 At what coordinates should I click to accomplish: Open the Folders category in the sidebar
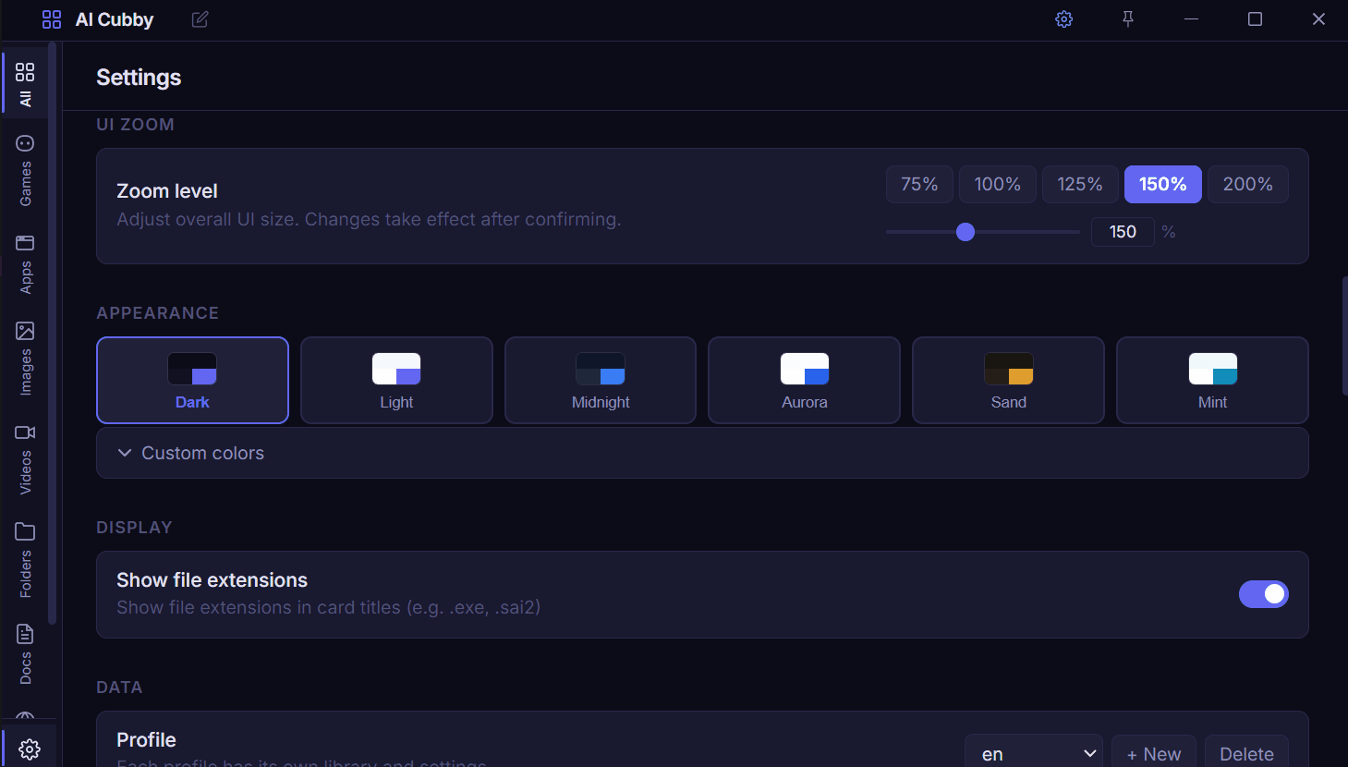[x=25, y=560]
